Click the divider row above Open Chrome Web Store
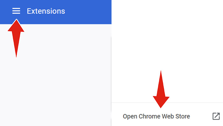Image resolution: width=223 pixels, height=126 pixels. [x=167, y=102]
